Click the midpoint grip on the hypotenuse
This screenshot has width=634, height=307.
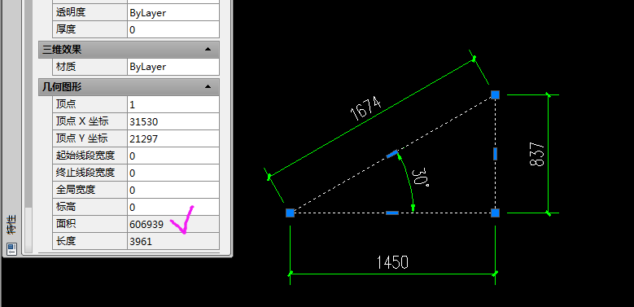[391, 154]
